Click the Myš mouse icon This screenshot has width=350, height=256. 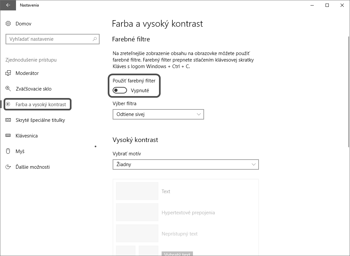pyautogui.click(x=8, y=151)
